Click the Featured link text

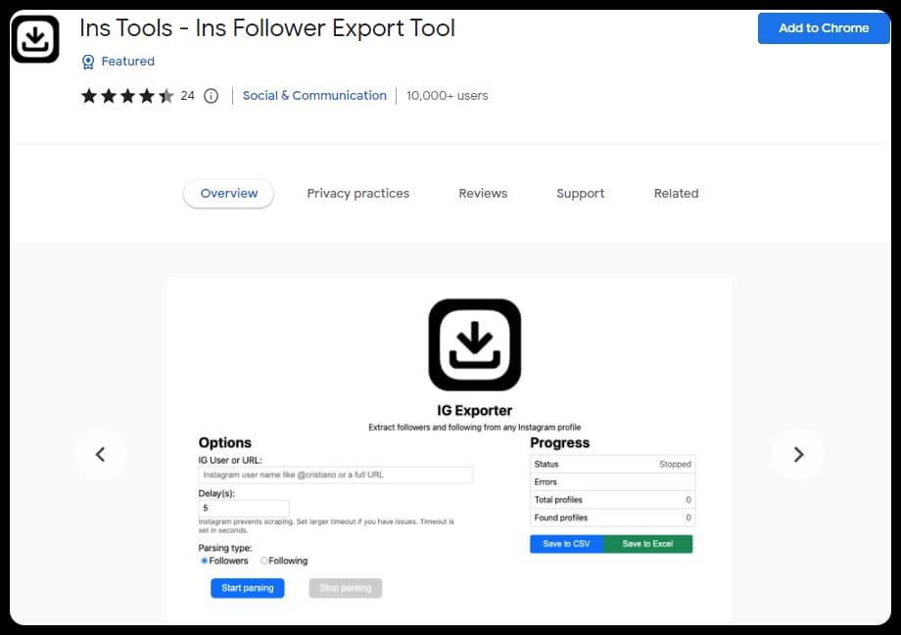coord(127,62)
